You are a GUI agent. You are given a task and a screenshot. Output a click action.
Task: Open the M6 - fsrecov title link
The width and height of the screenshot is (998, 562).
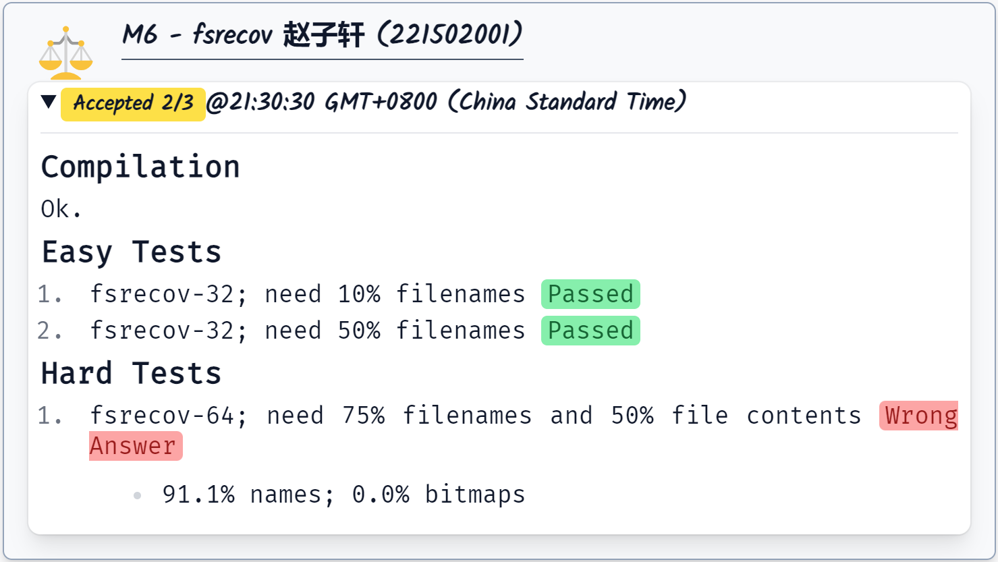click(x=322, y=34)
